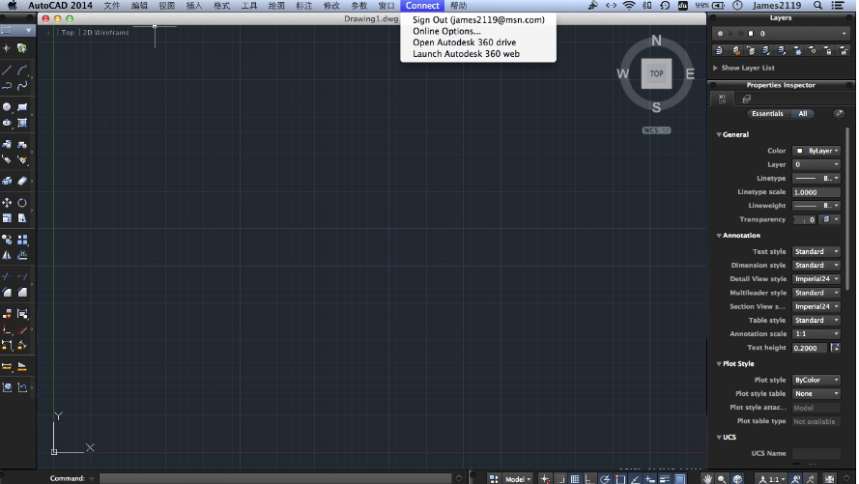The height and width of the screenshot is (484, 859).
Task: Click the Command line input field
Action: click(x=275, y=478)
